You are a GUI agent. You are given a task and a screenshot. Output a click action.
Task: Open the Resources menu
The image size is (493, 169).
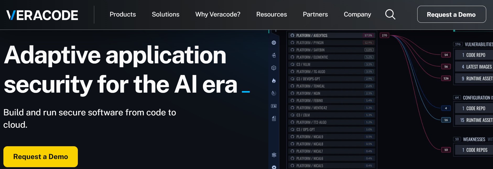click(x=272, y=14)
